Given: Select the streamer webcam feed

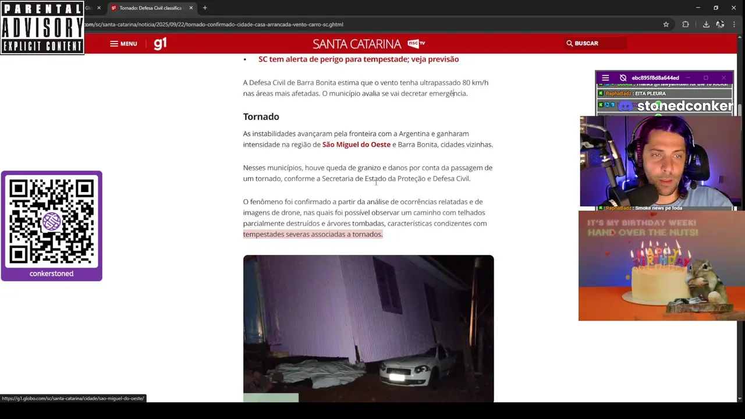Looking at the screenshot, I should pos(662,161).
